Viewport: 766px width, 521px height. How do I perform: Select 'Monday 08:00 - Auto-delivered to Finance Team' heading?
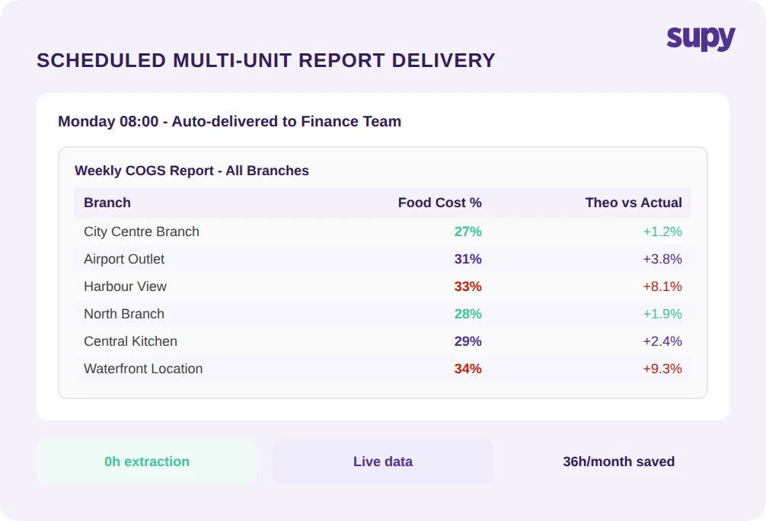tap(230, 121)
